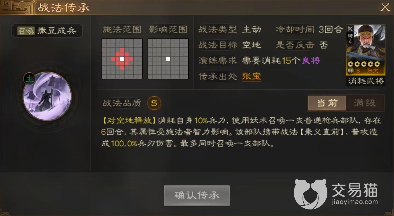
Task: Confirm with the 确认传承 button
Action: (x=197, y=196)
